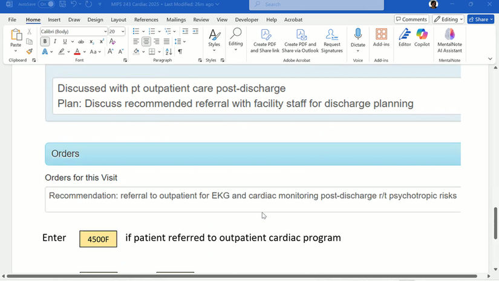Screen dimensions: 499x281
Task: Collapse the ribbon chevron
Action: 490,59
